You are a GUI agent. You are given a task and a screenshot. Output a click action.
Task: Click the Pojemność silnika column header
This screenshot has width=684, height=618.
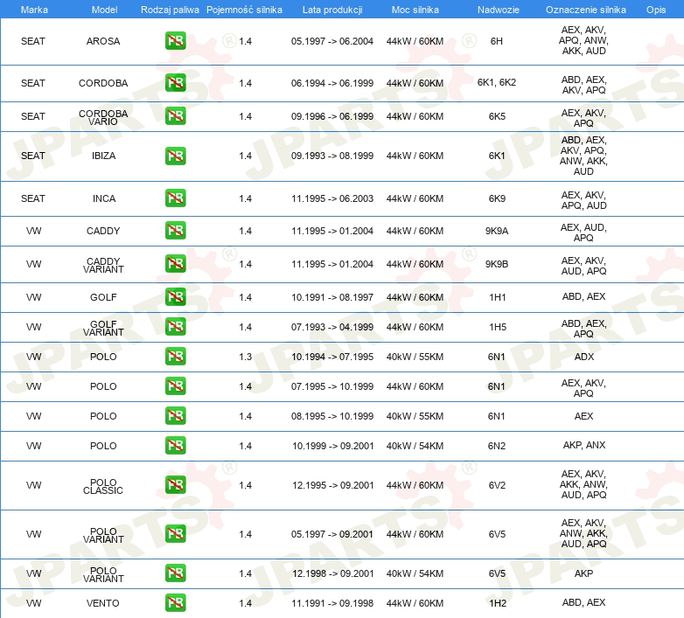pyautogui.click(x=244, y=10)
